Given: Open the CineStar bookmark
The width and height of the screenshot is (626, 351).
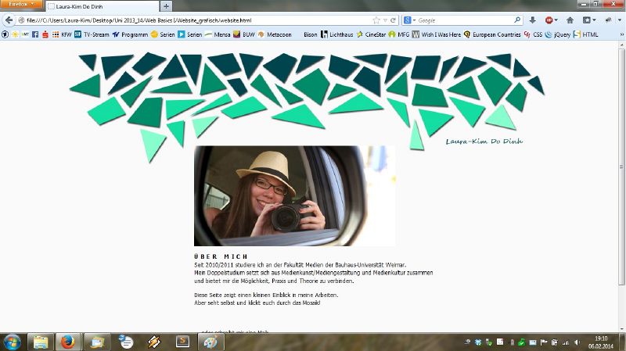Looking at the screenshot, I should (371, 34).
